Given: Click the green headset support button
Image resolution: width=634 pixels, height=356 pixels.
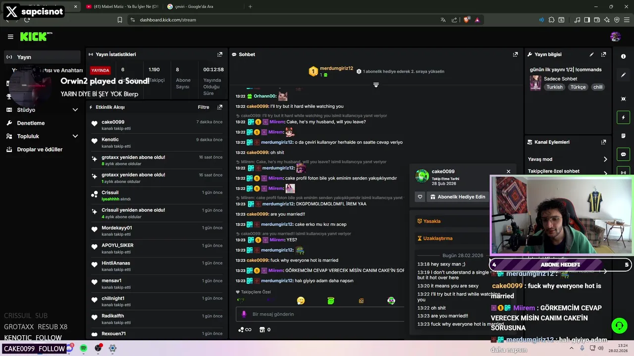Looking at the screenshot, I should [x=619, y=325].
